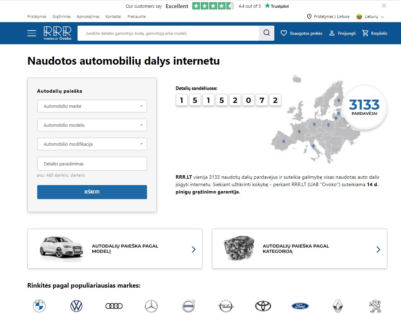Open saved items heart icon
This screenshot has height=315, width=401.
click(x=283, y=33)
